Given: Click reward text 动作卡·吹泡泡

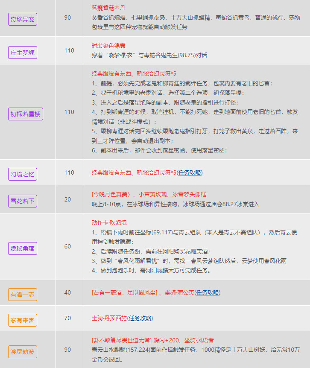Looking at the screenshot, I should (x=109, y=222).
